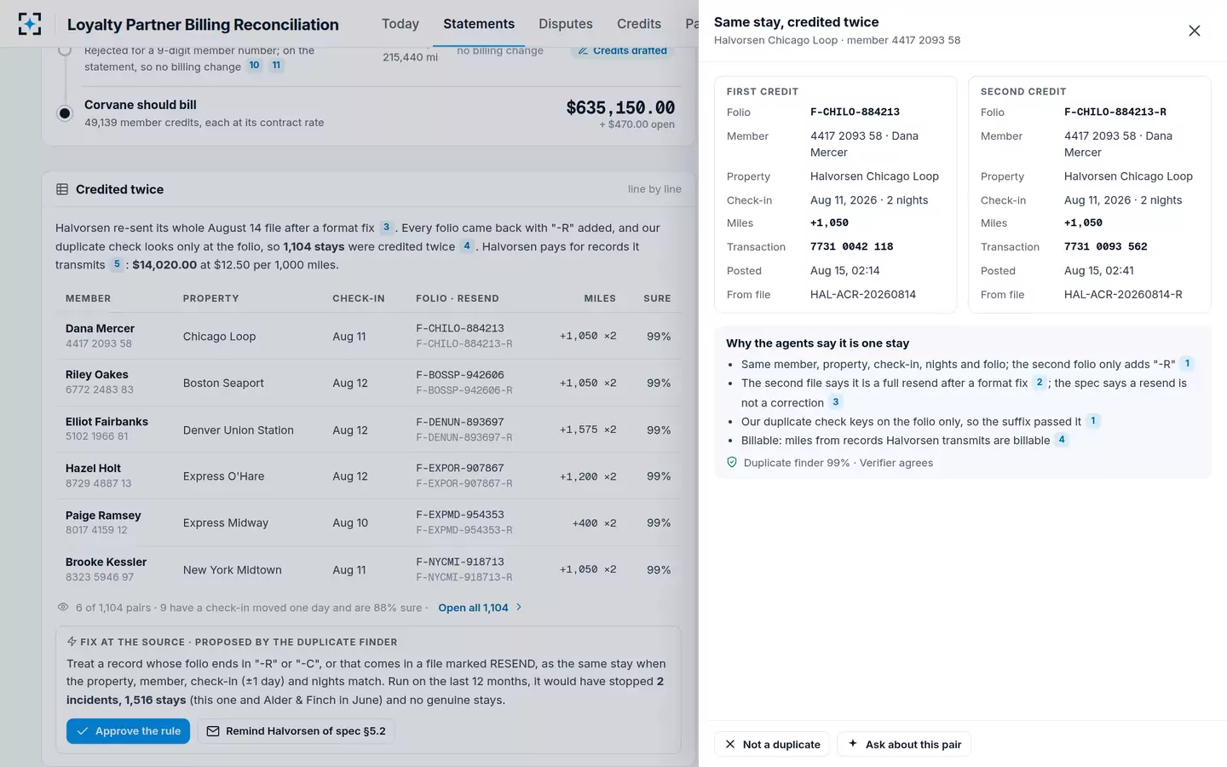Click first credit folio "F-CHILO-884213" in panel

[x=855, y=112]
